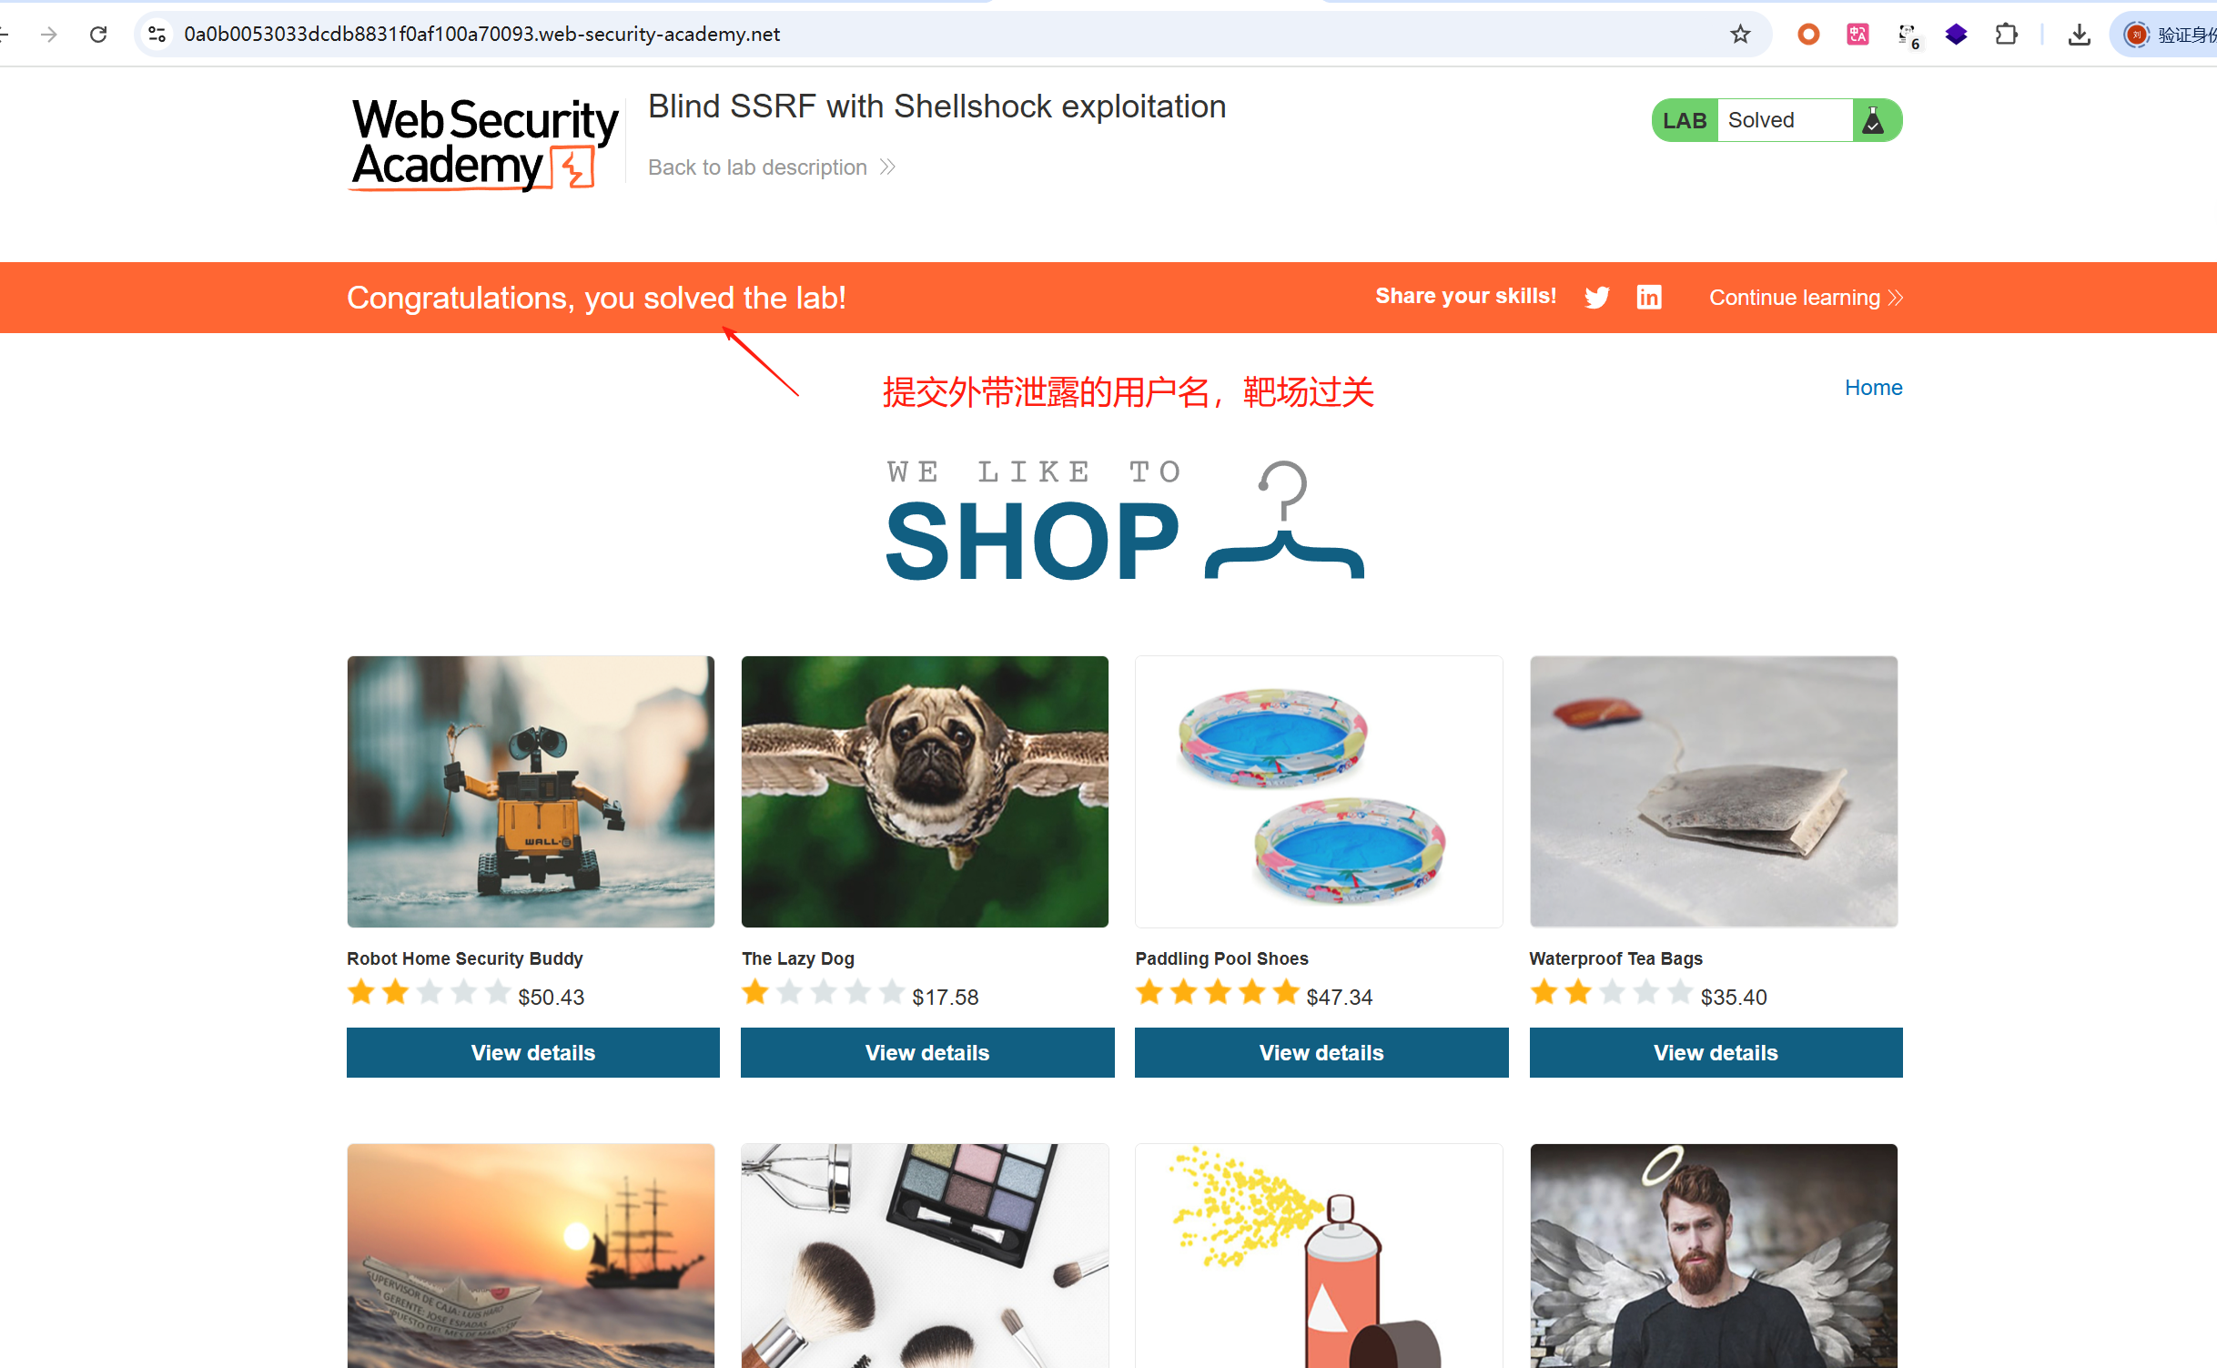Image resolution: width=2217 pixels, height=1368 pixels.
Task: Share on Twitter via bird icon
Action: (x=1596, y=298)
